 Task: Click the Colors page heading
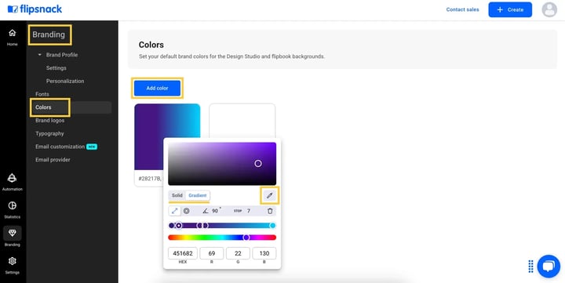click(151, 45)
